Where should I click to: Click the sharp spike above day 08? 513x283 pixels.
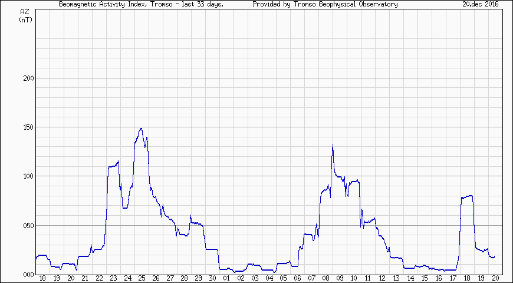point(333,144)
